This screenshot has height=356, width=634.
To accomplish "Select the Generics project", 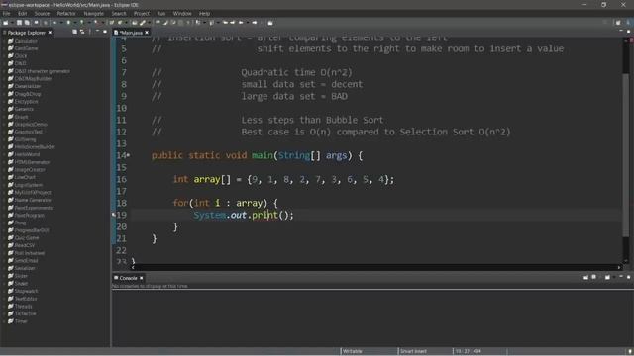I will pos(24,109).
